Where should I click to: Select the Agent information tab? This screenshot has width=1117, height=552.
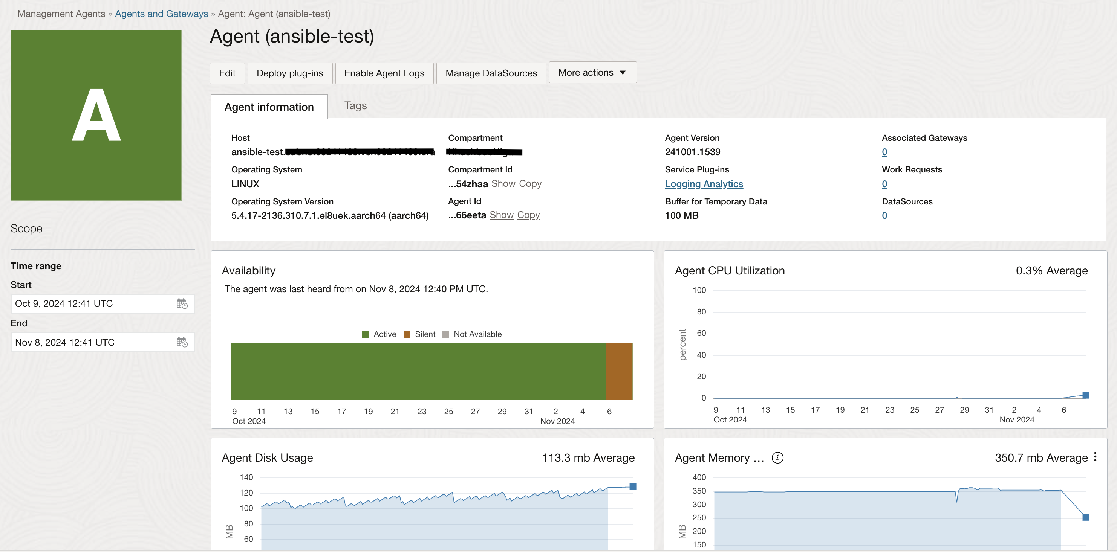pos(269,107)
